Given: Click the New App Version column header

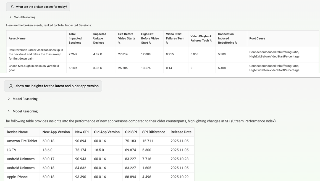Looking at the screenshot, I should 56,132.
